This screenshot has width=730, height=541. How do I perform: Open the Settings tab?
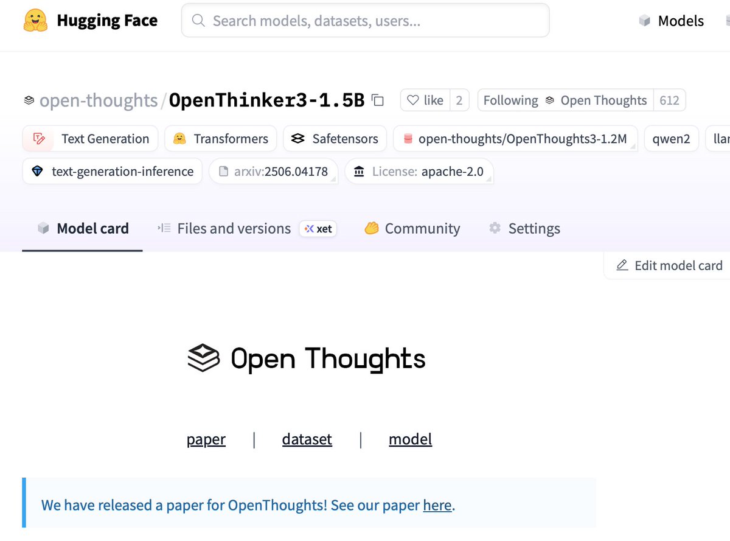tap(524, 228)
